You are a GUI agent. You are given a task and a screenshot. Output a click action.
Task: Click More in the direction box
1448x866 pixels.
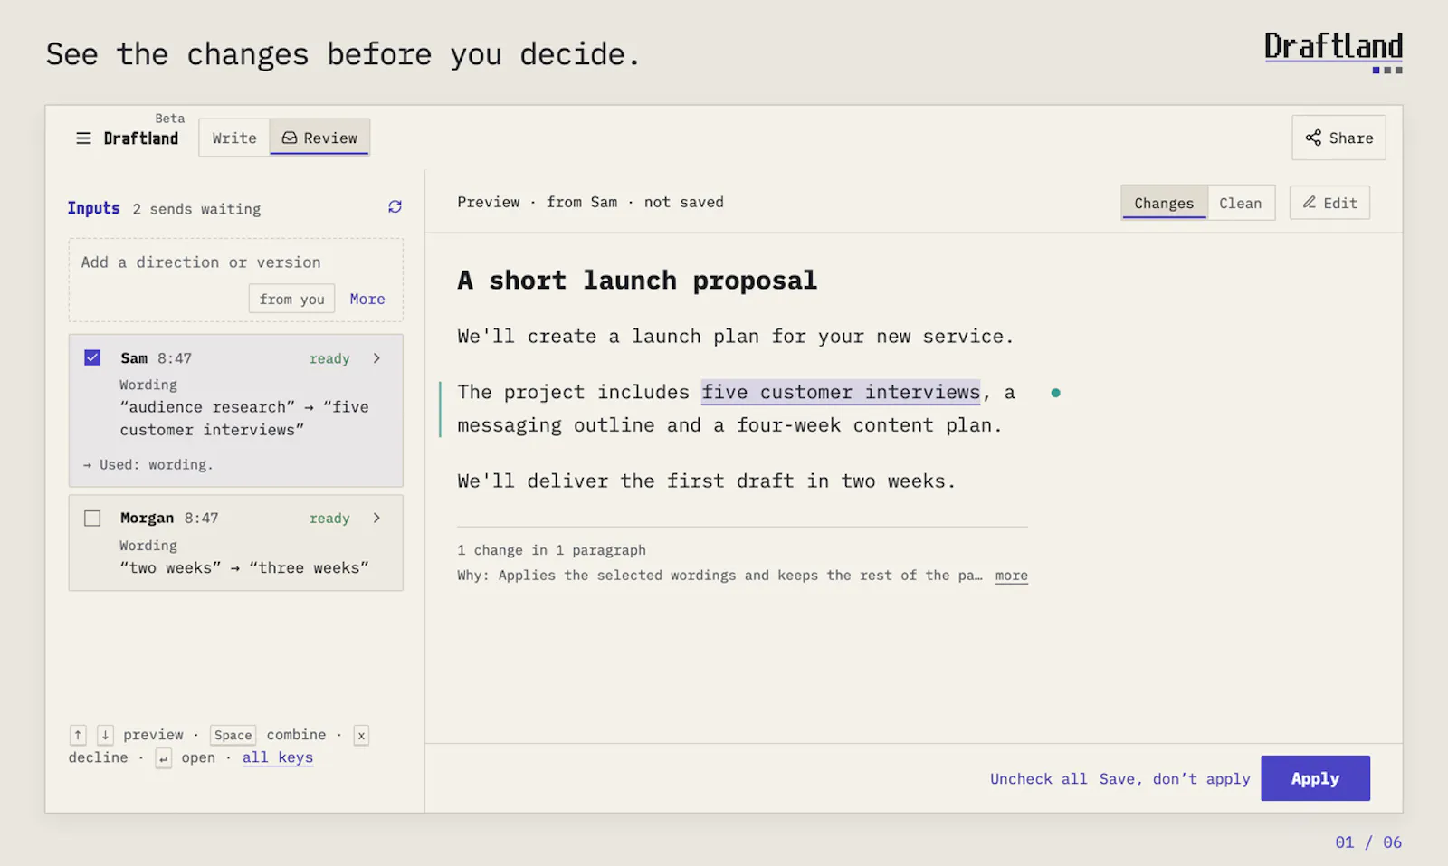click(367, 299)
